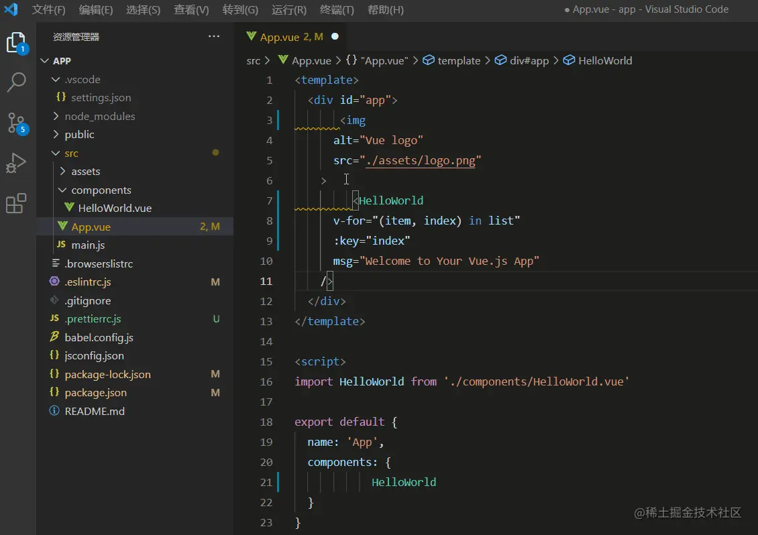
Task: Open the 文件(F) menu
Action: [49, 9]
